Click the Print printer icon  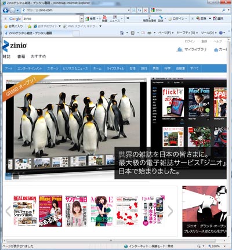(149, 33)
